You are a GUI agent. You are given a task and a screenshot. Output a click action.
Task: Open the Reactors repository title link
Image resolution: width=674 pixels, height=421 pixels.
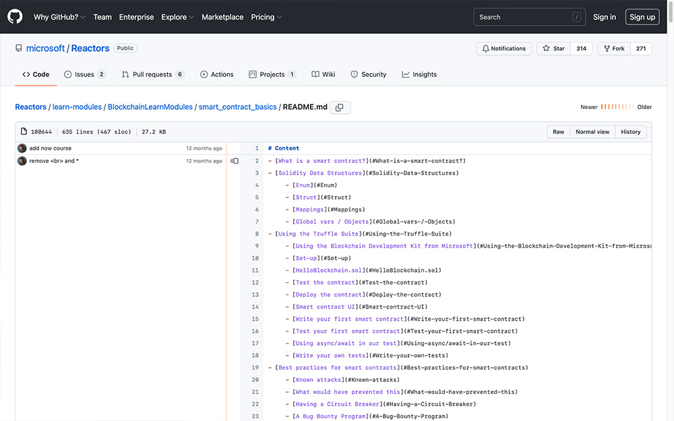(90, 48)
